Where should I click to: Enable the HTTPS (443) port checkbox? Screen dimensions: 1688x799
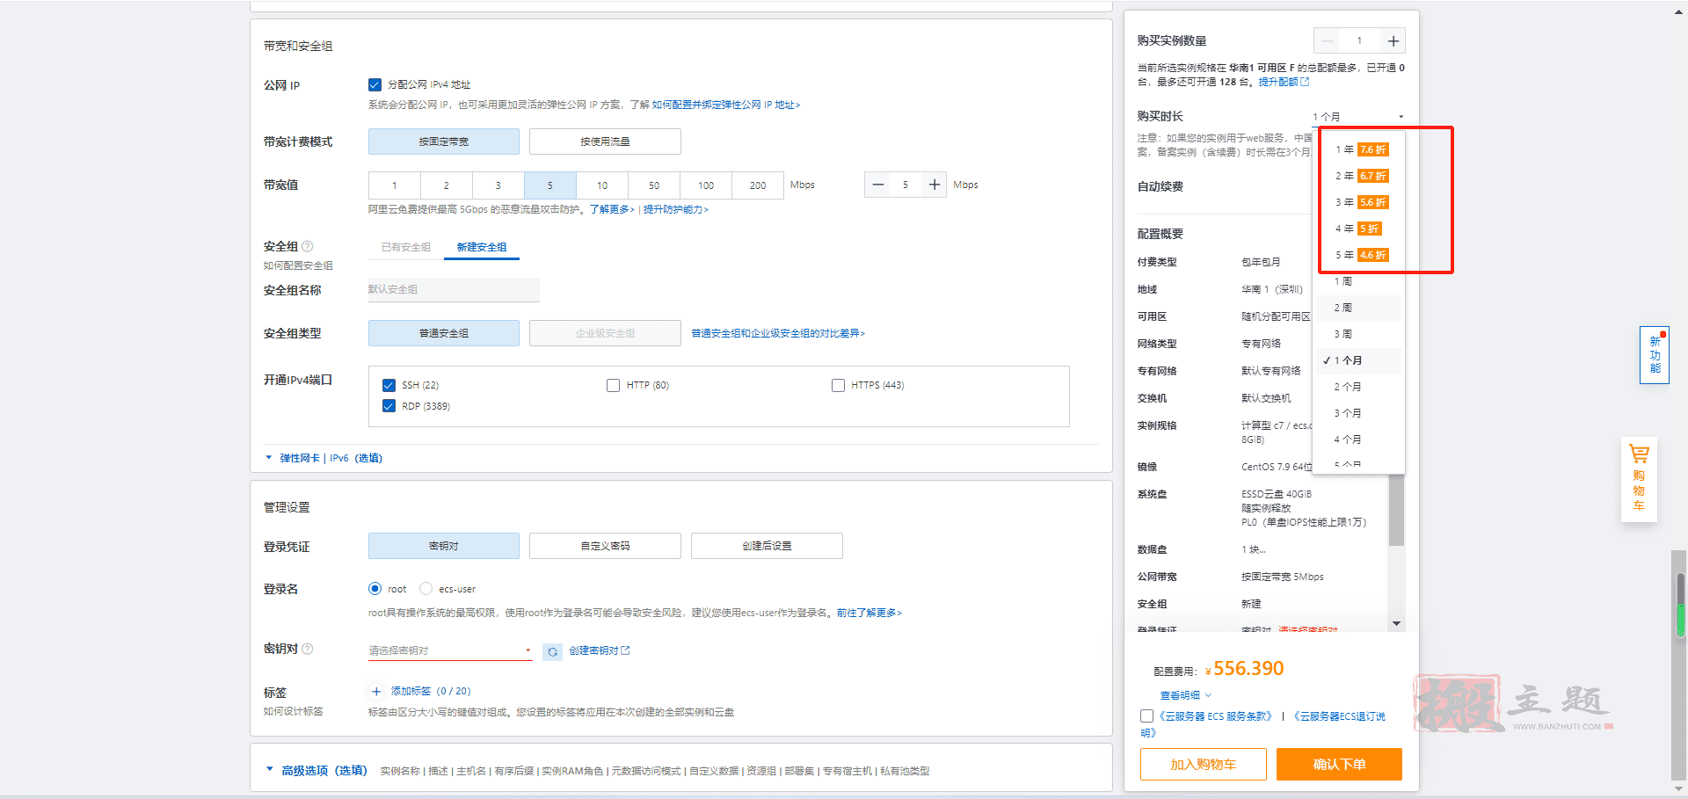tap(838, 385)
